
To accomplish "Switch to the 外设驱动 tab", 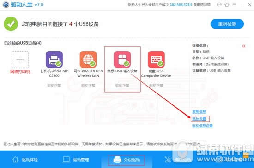I will [127, 160].
